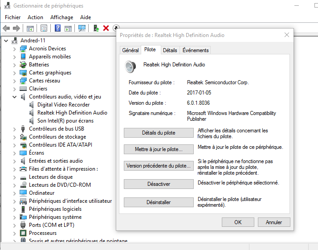Select the Digital Video Recorder item
The image size is (318, 250).
64,105
